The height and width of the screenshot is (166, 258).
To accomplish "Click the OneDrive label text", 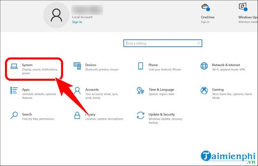I will point(208,17).
